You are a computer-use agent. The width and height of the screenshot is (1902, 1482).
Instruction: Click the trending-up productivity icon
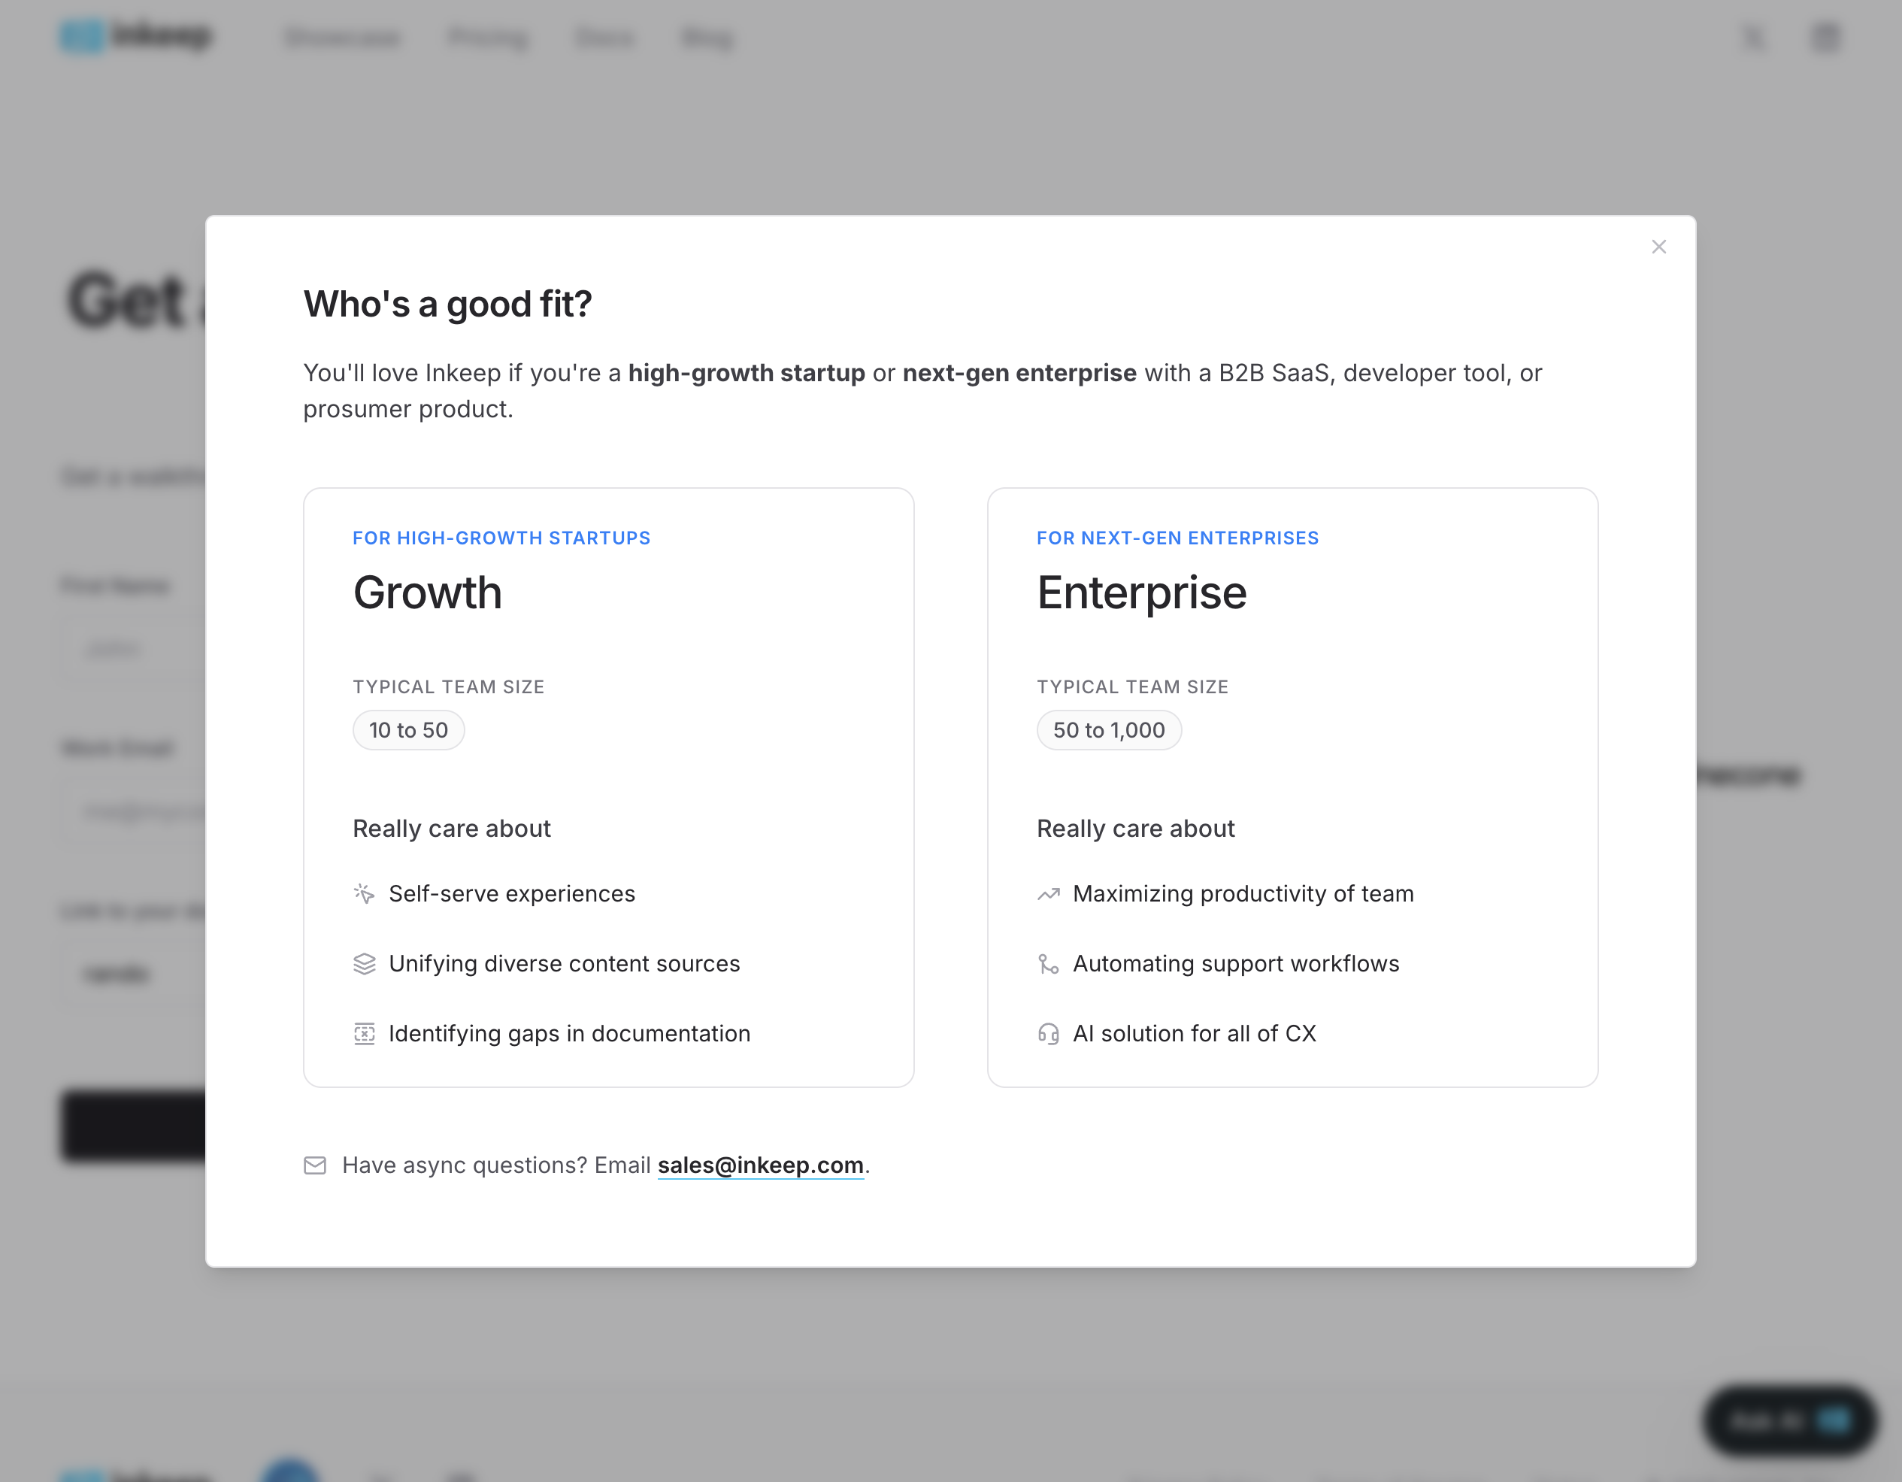[1049, 894]
